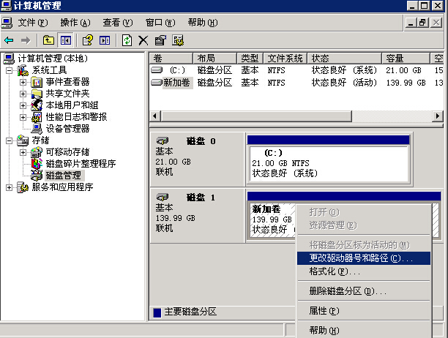Image resolution: width=448 pixels, height=338 pixels.
Task: Expand the 服务和应用程序 tree node
Action: tap(10, 187)
